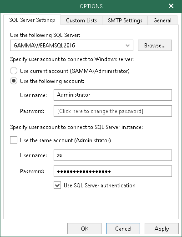Close the Options dialog with the X icon
The width and height of the screenshot is (182, 237).
(x=171, y=6)
